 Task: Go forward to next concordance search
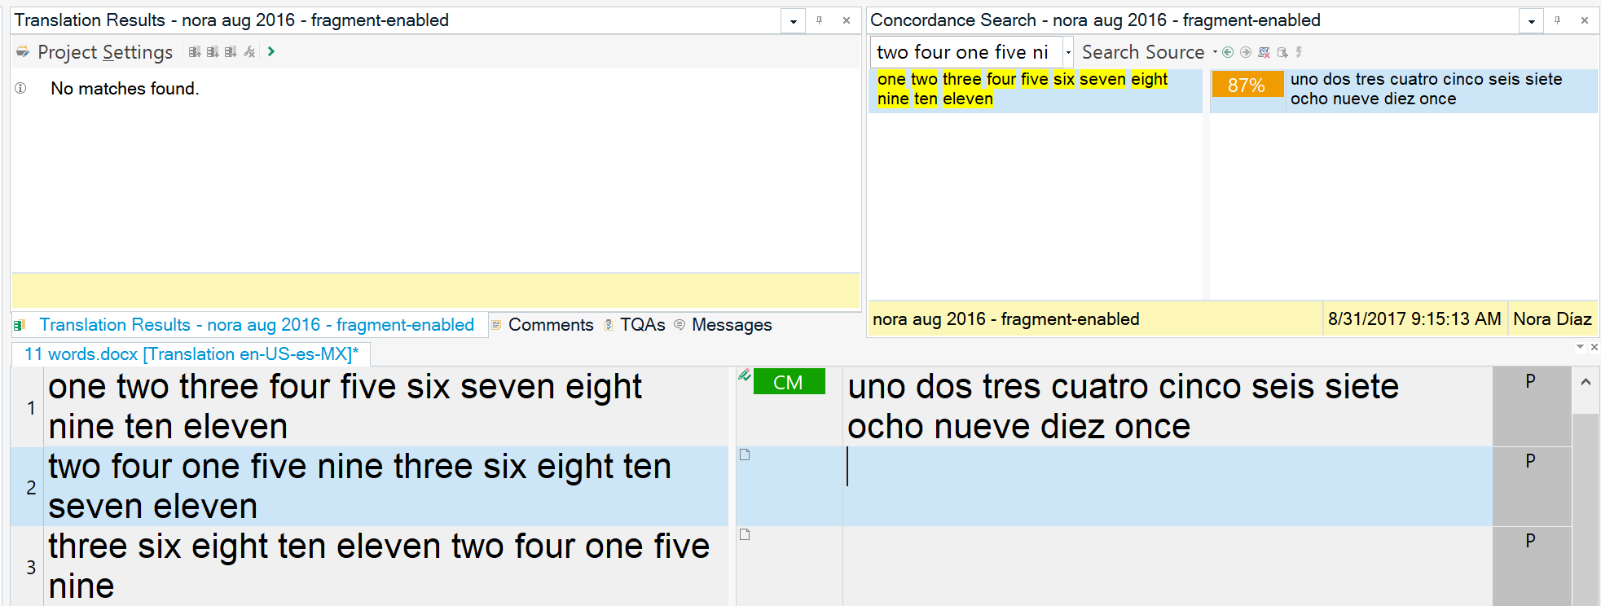click(1246, 52)
